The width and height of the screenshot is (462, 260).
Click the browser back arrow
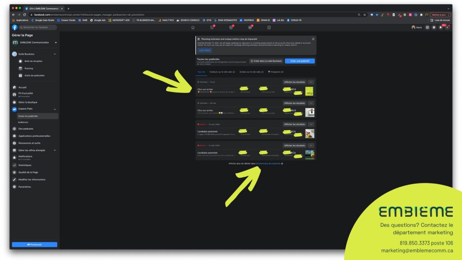[13, 15]
